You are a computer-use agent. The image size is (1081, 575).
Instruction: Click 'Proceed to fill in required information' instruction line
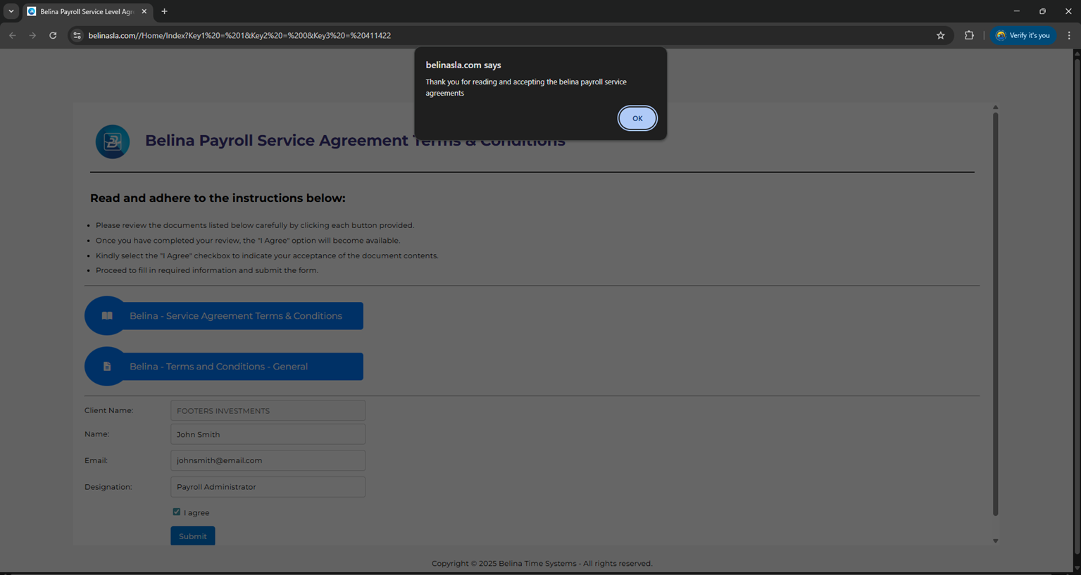207,270
